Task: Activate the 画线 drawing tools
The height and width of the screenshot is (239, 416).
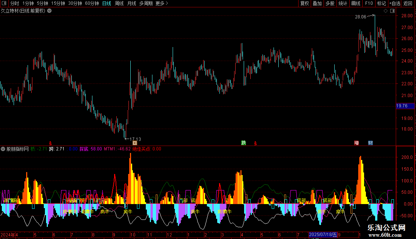Action: (x=356, y=3)
